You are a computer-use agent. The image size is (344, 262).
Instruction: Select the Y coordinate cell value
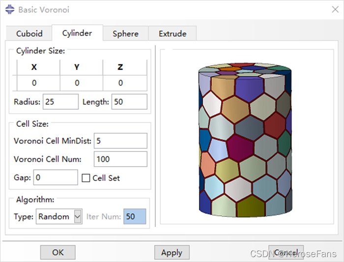point(82,83)
